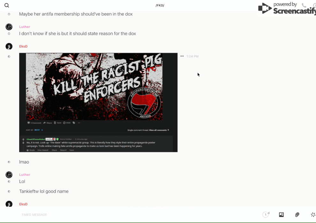Click the timer indicator beside 'Tankieftw lol good name'
The image size is (316, 223).
(9, 191)
